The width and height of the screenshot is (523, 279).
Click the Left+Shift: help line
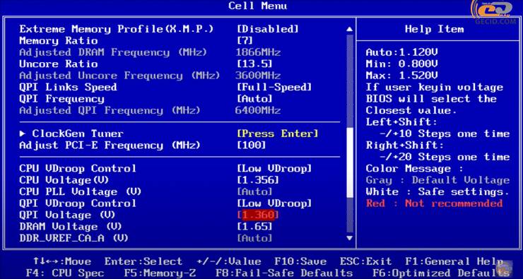[401, 122]
